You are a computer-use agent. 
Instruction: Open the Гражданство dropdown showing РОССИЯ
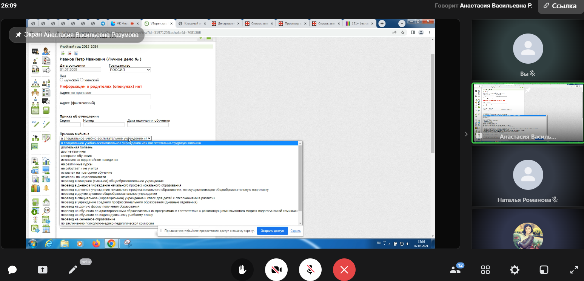click(129, 70)
